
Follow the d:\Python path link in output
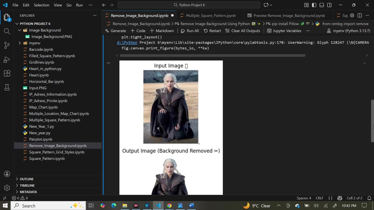tap(127, 43)
